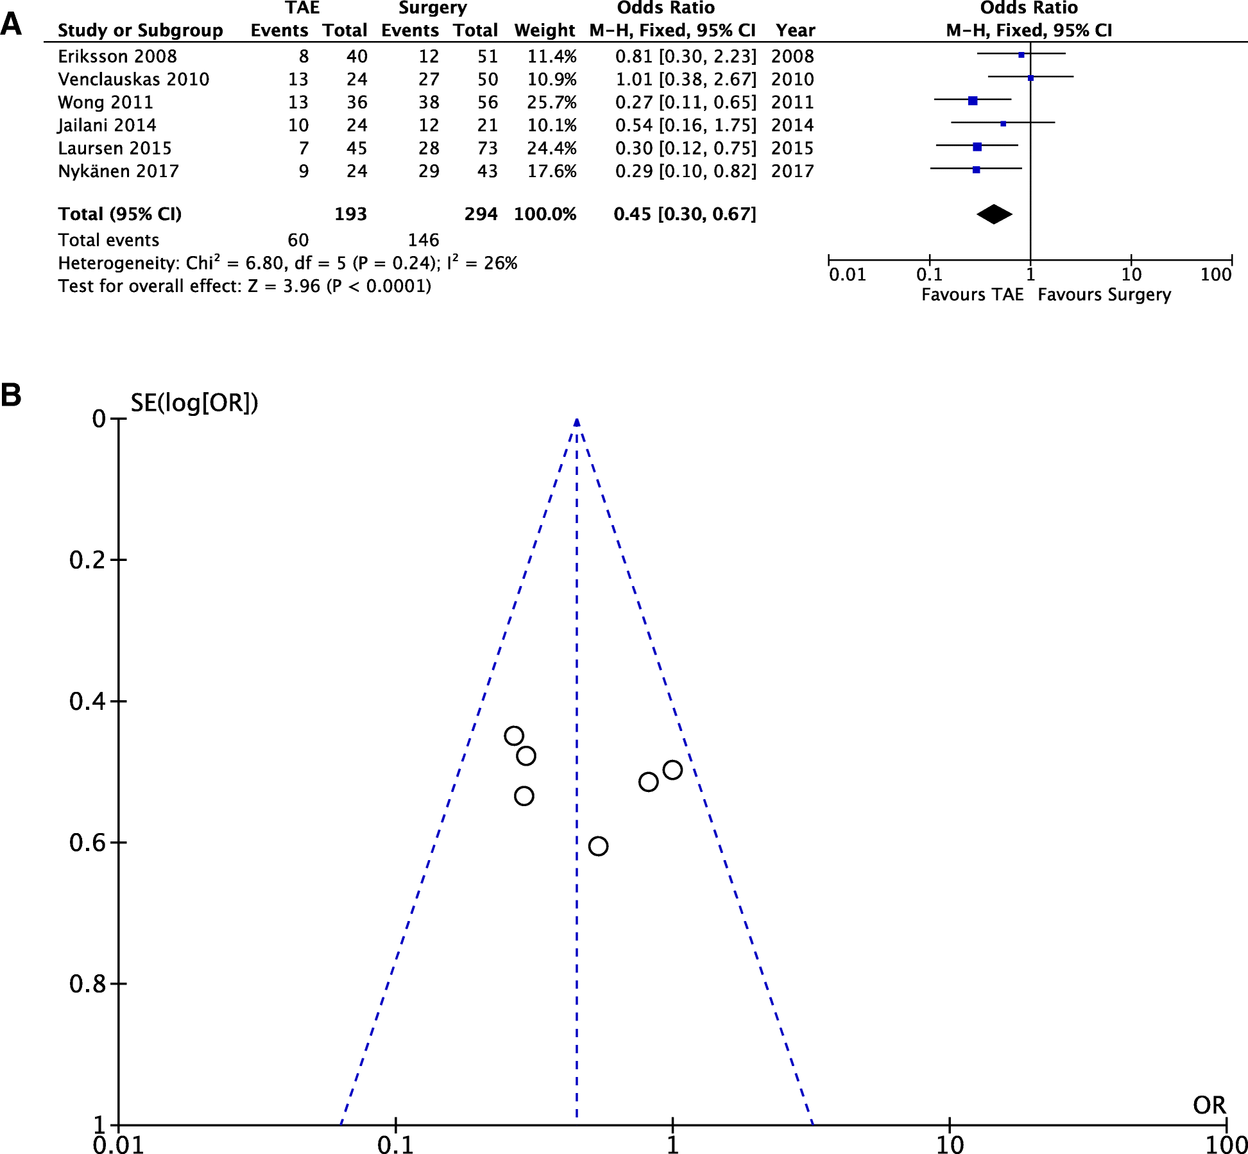
Task: Click the 'Favours Surgery' axis label
Action: [1104, 295]
